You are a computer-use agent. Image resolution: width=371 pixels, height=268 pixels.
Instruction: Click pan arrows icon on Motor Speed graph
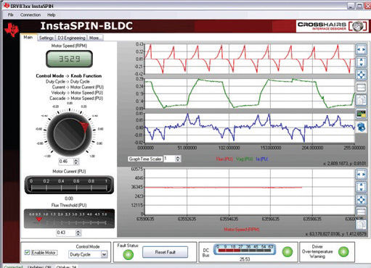click(361, 199)
